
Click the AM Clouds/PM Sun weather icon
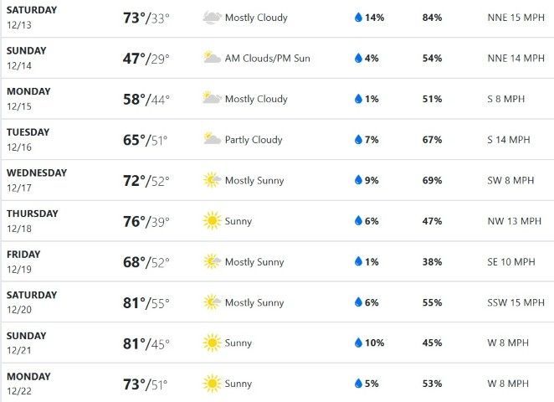(212, 58)
